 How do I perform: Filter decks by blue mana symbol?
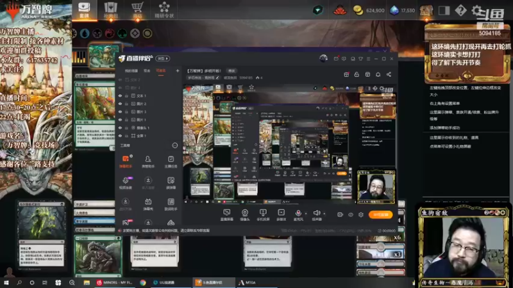pyautogui.click(x=85, y=33)
